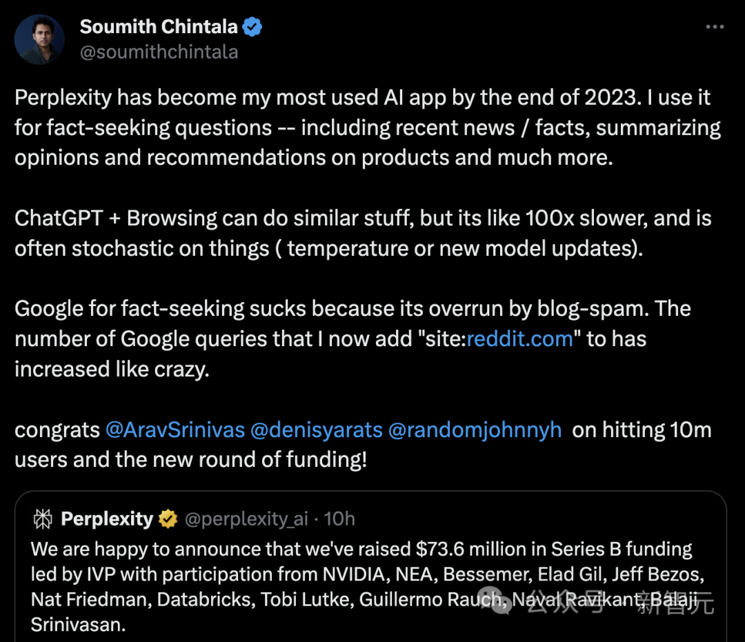
Task: Open the @perplexity_ai handle
Action: click(246, 519)
